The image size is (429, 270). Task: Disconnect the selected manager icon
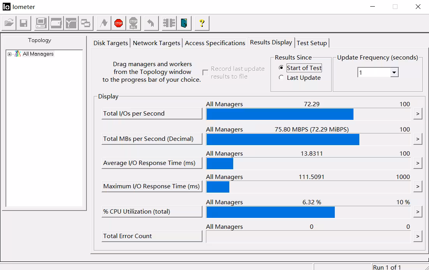[x=169, y=23]
